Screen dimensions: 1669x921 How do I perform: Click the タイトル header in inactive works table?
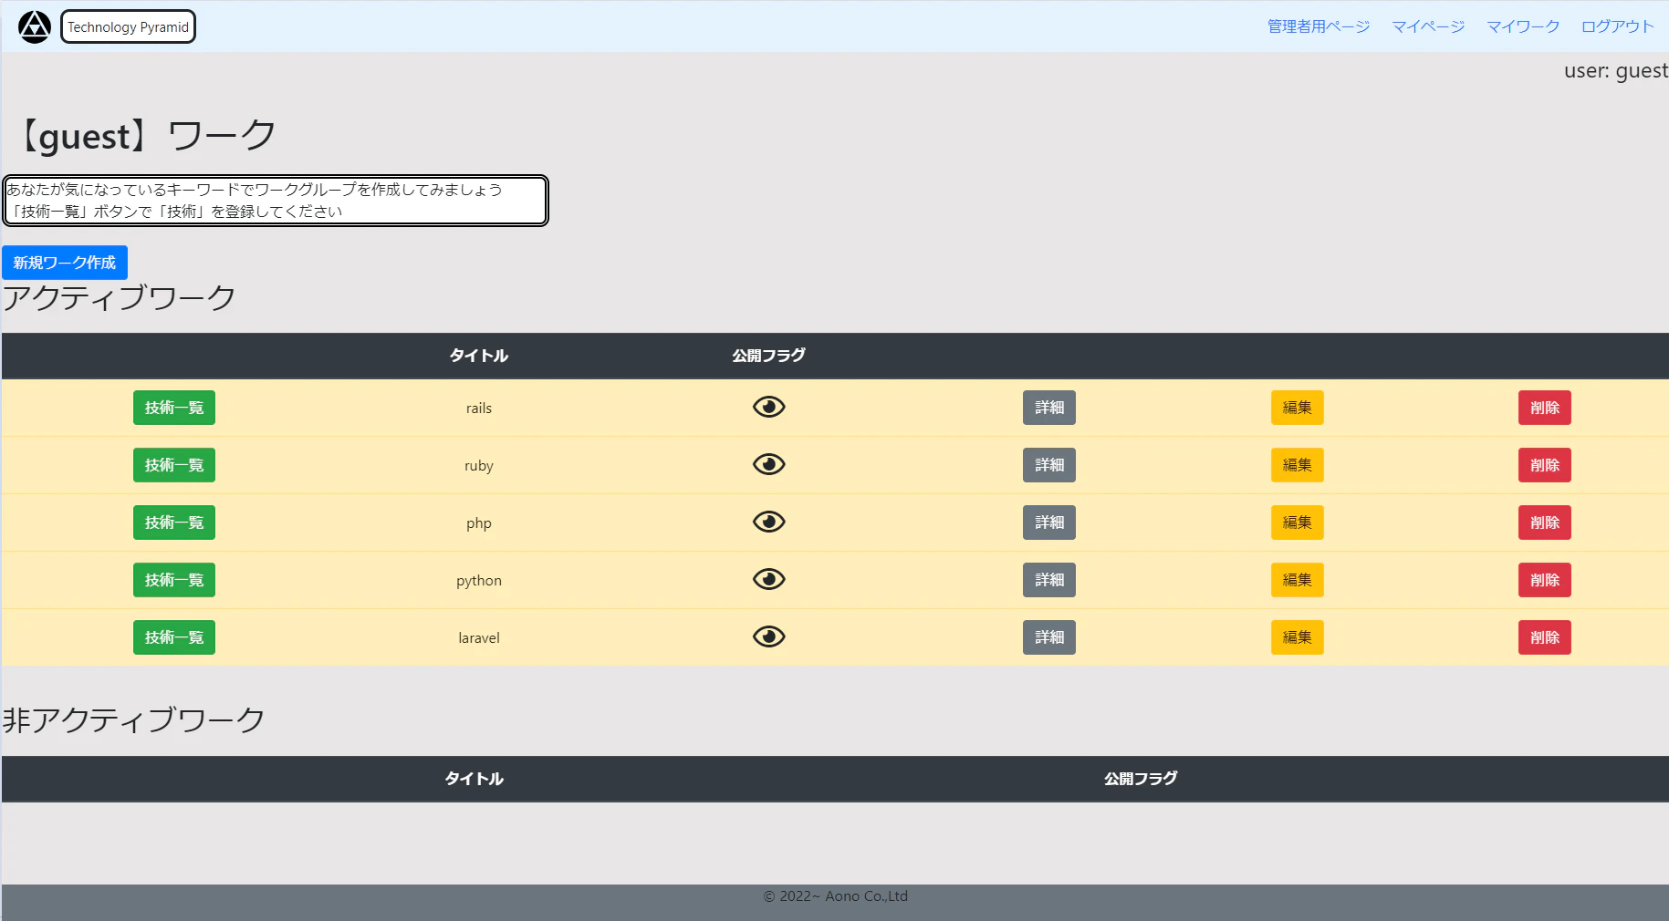475,779
